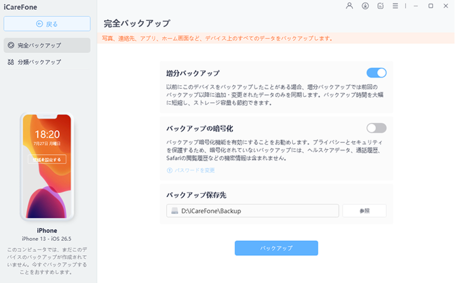Maximize the iCareFone window
Viewport: 455px width, 283px height.
pyautogui.click(x=431, y=6)
